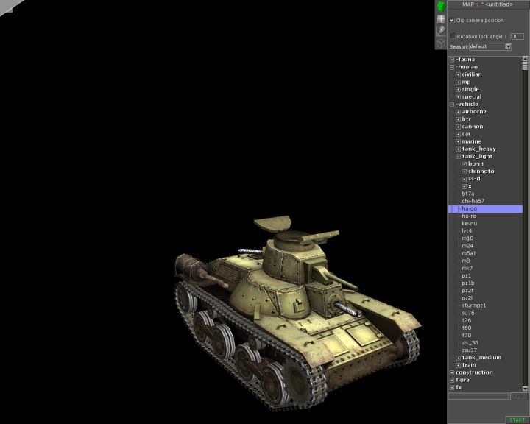The height and width of the screenshot is (424, 530).
Task: Select the sturmpz1 entry in the list
Action: (474, 305)
